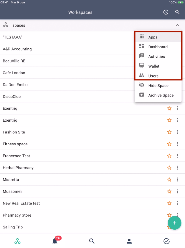Open the Cafe London workspace
The image size is (185, 248).
point(14,73)
